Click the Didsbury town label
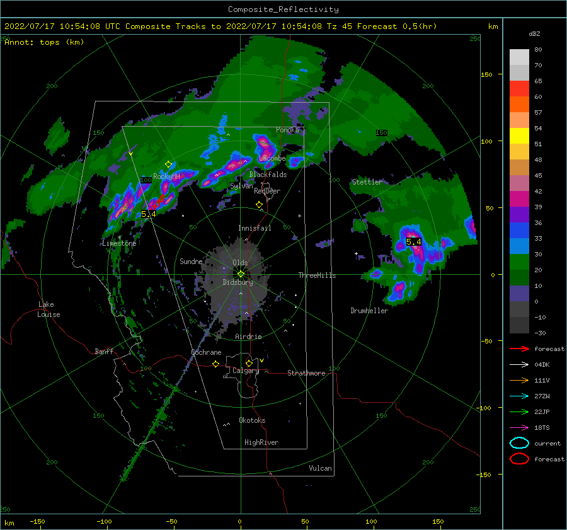 [x=238, y=282]
